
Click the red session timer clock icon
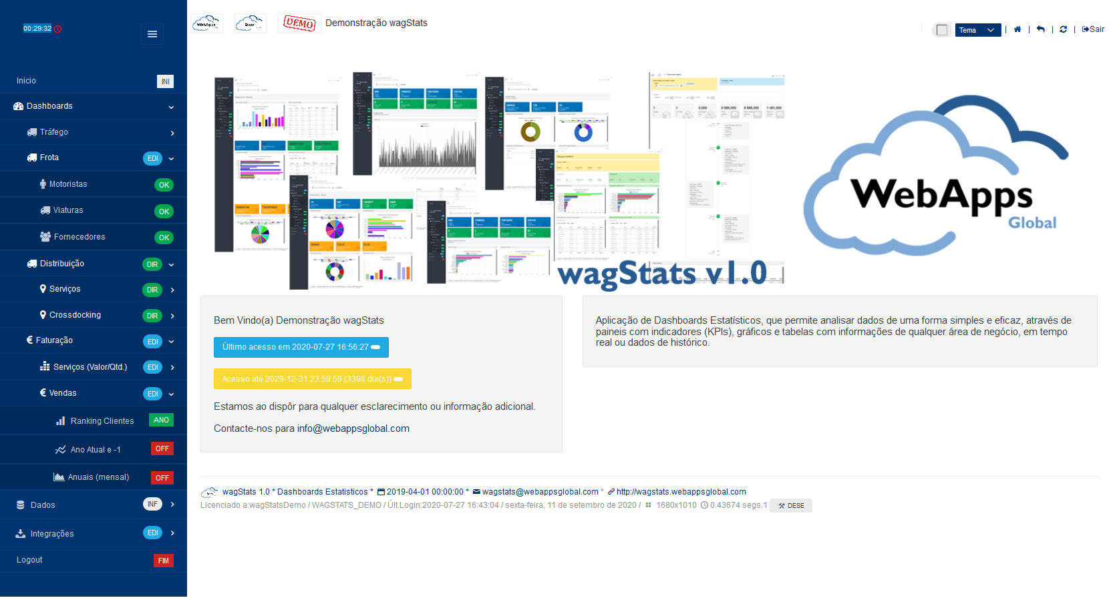(x=57, y=29)
